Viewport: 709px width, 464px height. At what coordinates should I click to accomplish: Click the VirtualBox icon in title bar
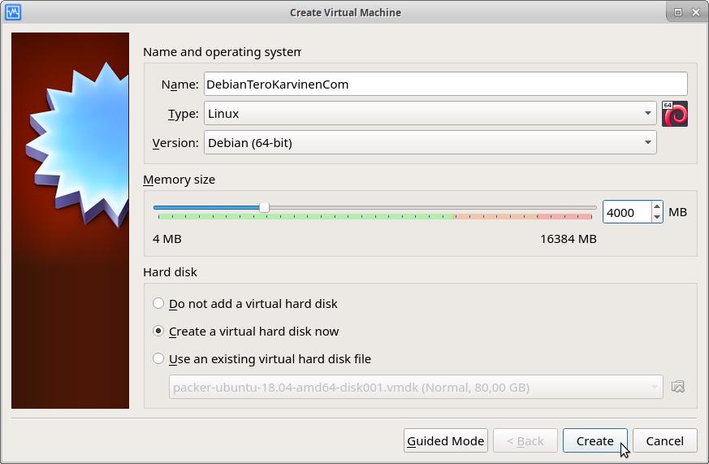click(x=12, y=12)
